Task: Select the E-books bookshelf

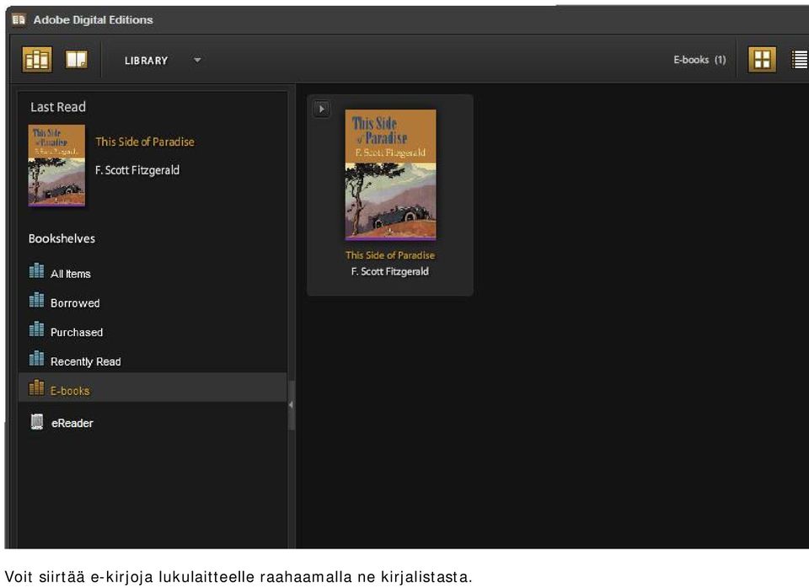Action: 153,388
